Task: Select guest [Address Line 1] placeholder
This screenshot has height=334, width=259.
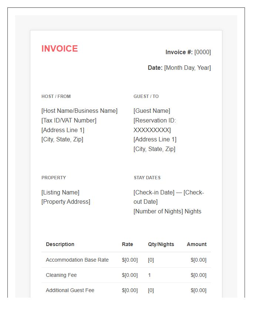Action: click(155, 139)
